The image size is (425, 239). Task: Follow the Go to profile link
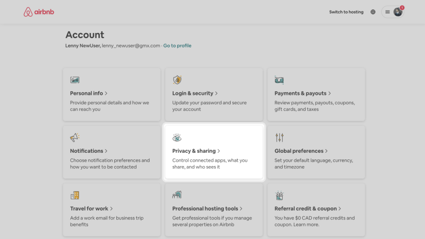point(177,46)
